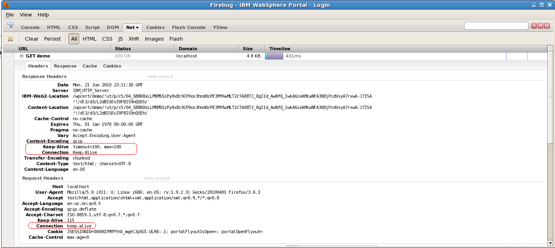Image resolution: width=555 pixels, height=248 pixels.
Task: Select the Firebug element inspector arrow
Action: coord(11,25)
